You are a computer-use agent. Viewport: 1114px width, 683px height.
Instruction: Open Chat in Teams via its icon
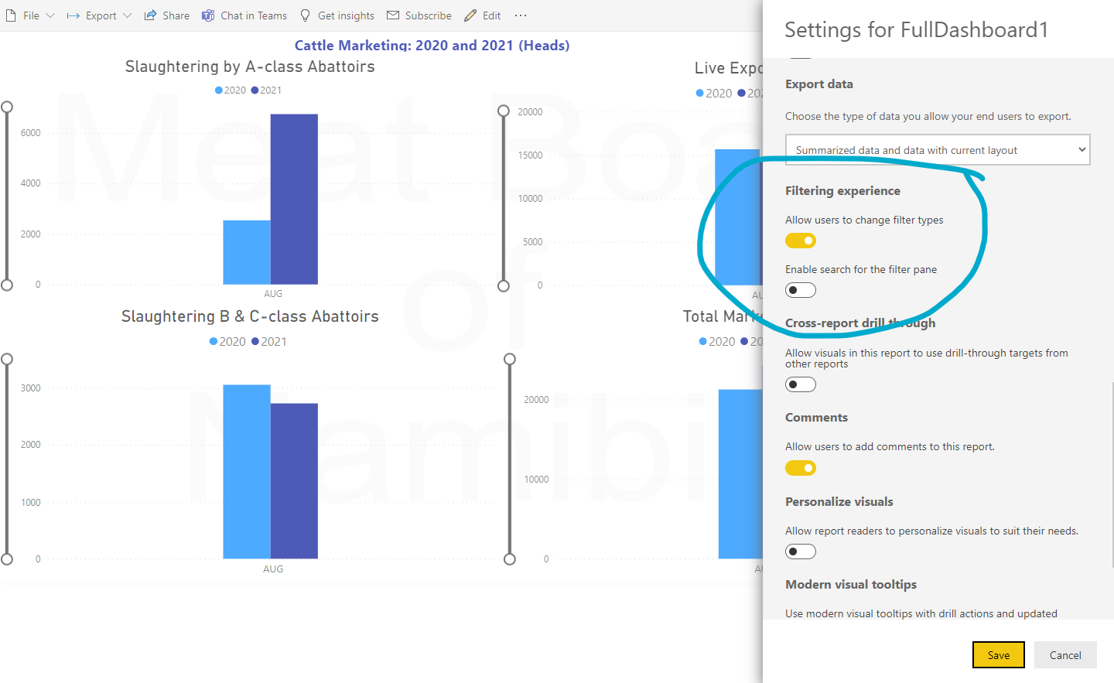208,15
